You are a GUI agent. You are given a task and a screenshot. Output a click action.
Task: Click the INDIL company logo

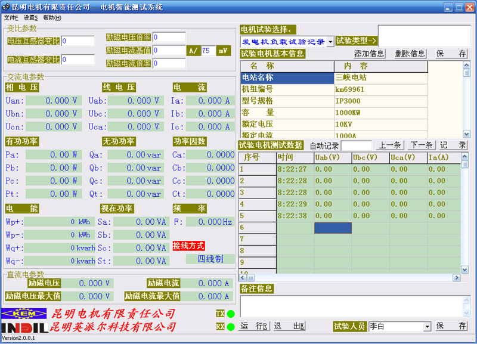24,327
